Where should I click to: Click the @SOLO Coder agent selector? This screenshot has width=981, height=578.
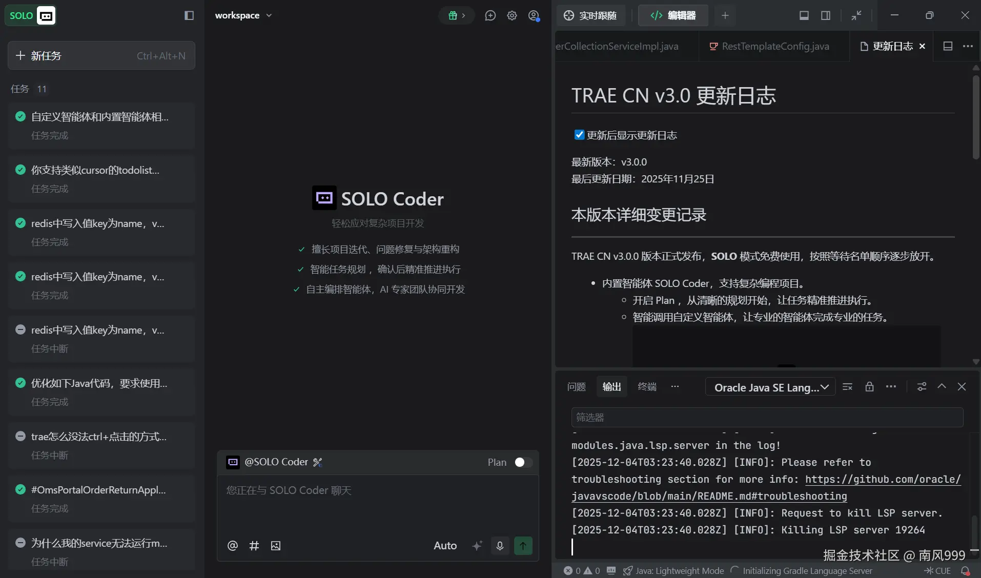tap(268, 462)
